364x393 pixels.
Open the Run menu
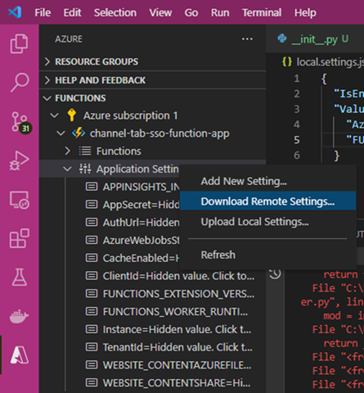220,12
